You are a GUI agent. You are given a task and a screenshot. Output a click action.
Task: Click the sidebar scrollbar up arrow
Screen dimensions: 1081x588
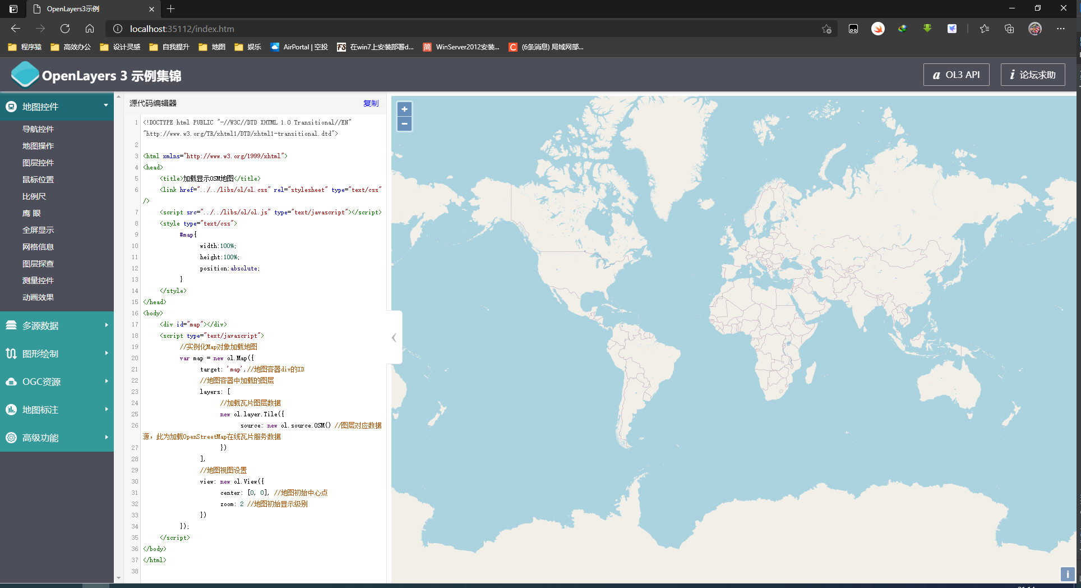coord(118,97)
